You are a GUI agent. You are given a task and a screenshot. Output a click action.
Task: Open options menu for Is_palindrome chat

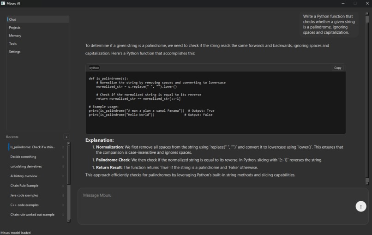[x=63, y=147]
